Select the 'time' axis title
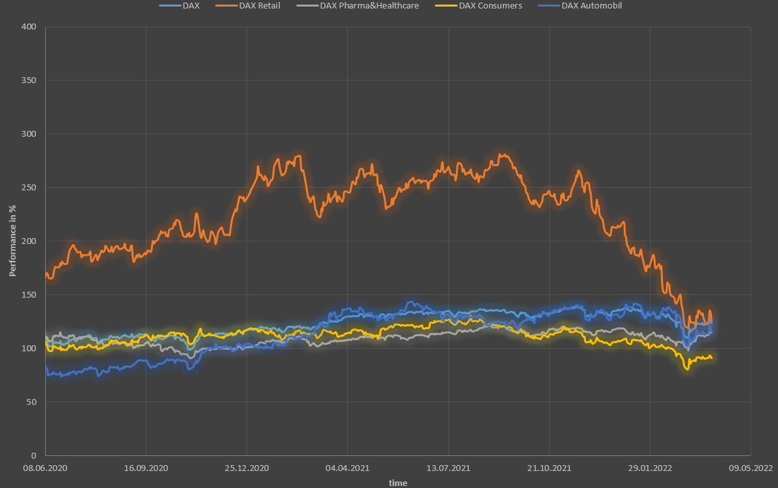 coord(398,483)
